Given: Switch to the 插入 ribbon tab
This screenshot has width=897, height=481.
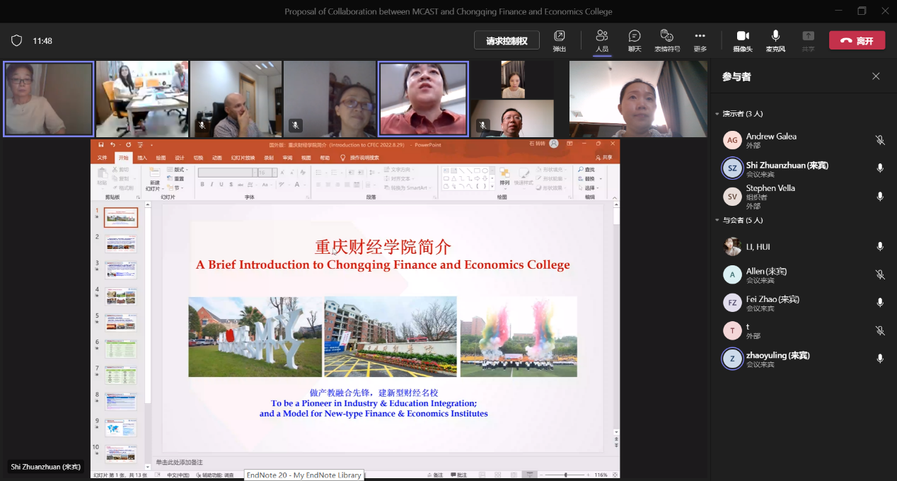Looking at the screenshot, I should coord(142,158).
